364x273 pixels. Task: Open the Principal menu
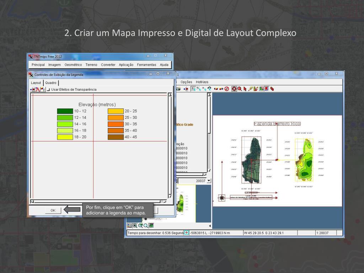pos(38,65)
